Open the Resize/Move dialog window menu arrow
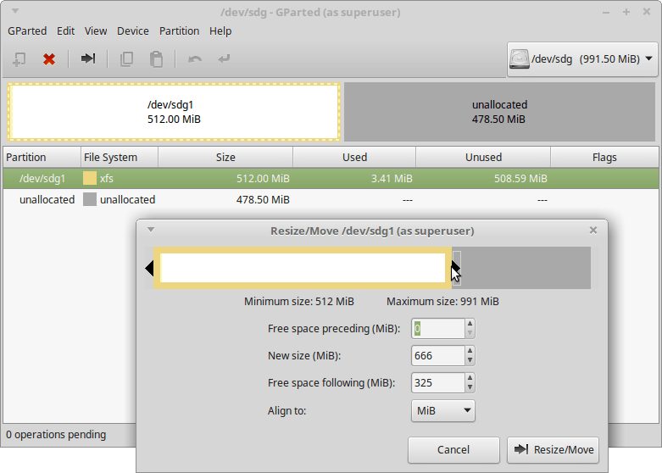 151,230
